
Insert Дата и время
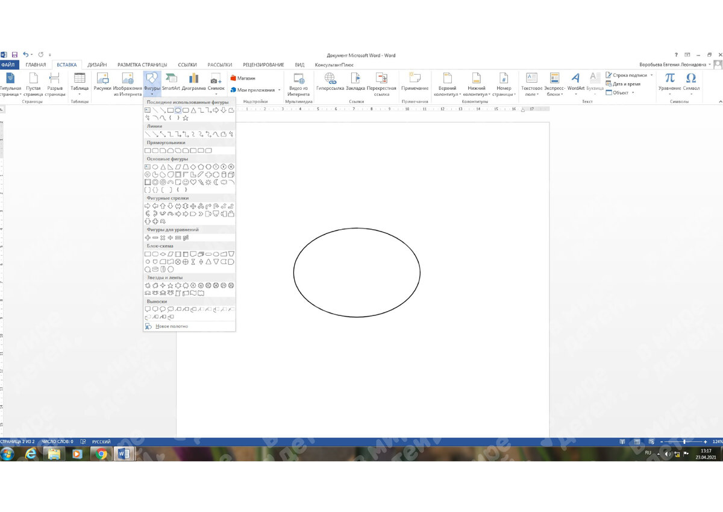coord(623,84)
